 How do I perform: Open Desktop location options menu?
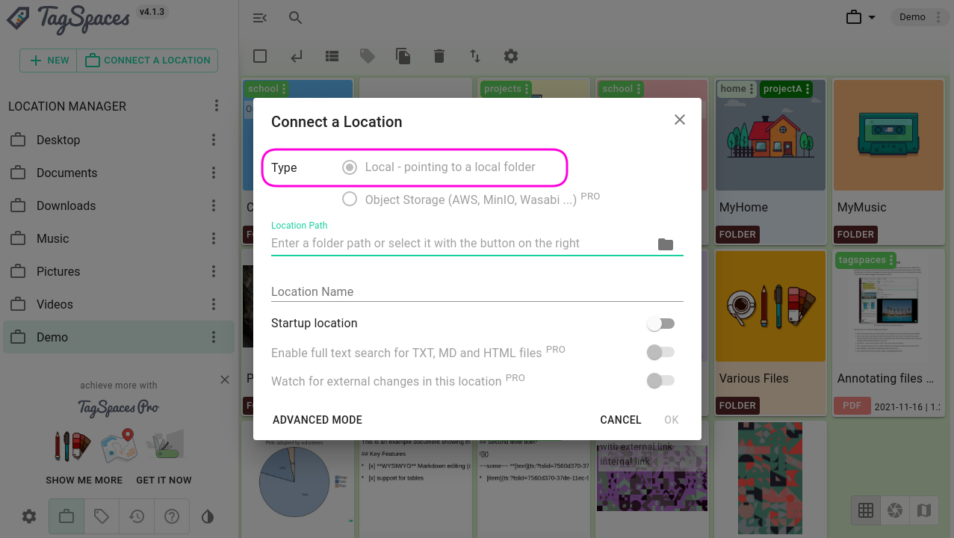(x=214, y=140)
